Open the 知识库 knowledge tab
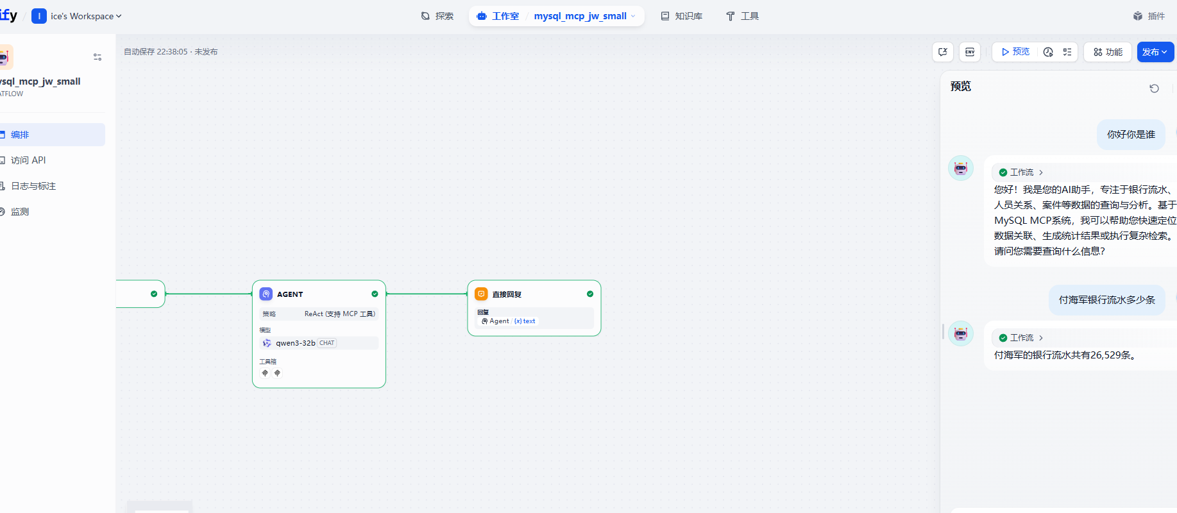The width and height of the screenshot is (1177, 513). (x=682, y=16)
